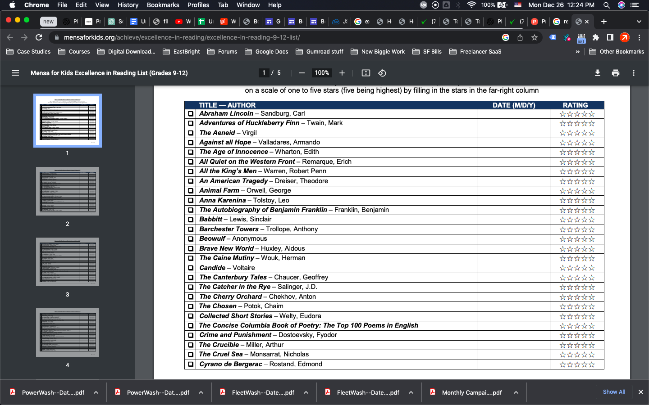
Task: Expand options for first FleetWash download
Action: (306, 392)
